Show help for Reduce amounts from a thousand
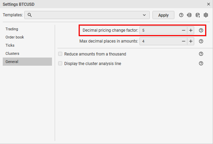 pyautogui.click(x=201, y=54)
